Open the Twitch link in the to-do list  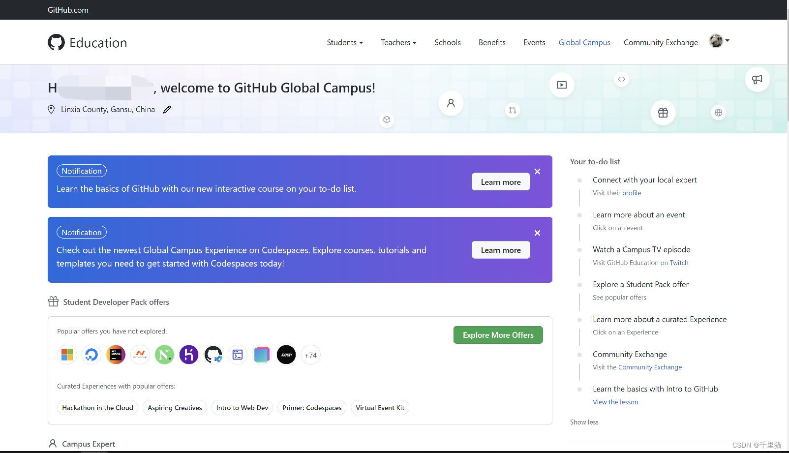point(679,263)
